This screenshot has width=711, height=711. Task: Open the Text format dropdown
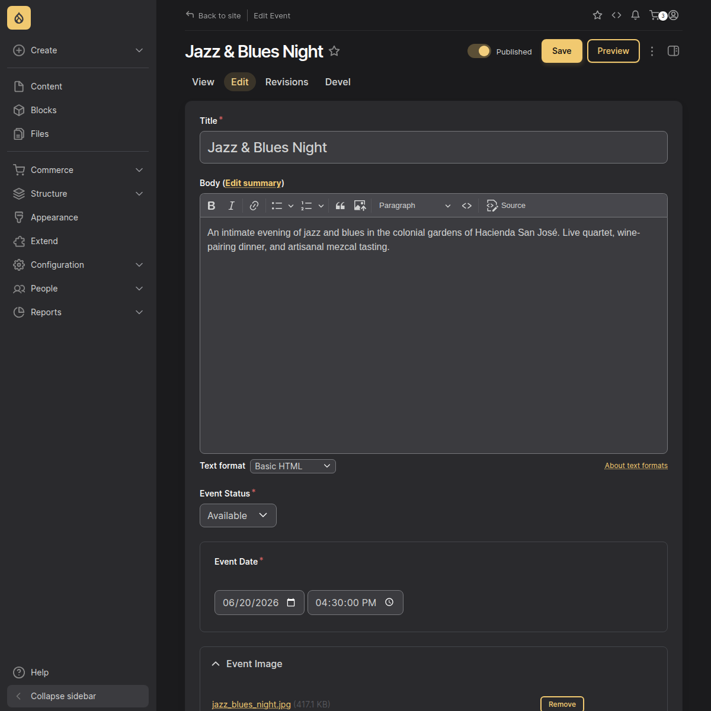(x=293, y=466)
